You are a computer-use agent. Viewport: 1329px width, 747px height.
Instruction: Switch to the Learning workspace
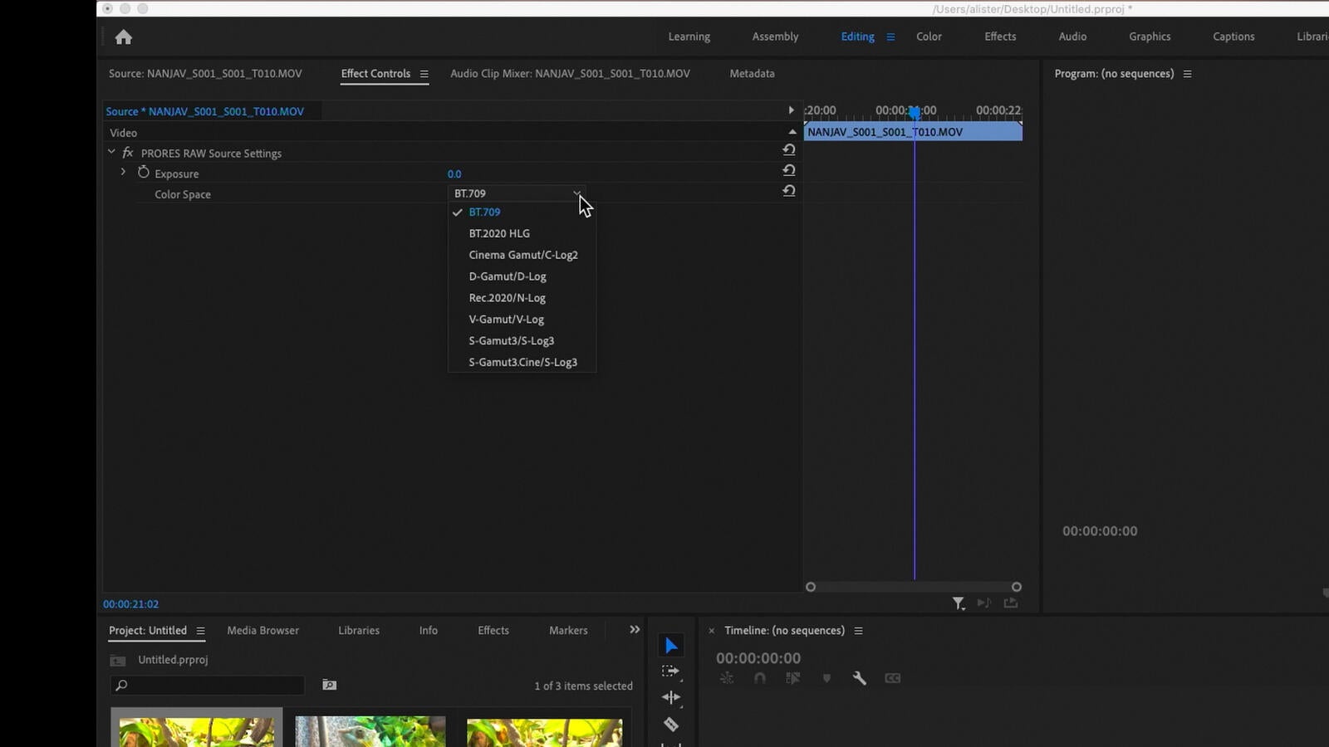tap(689, 37)
